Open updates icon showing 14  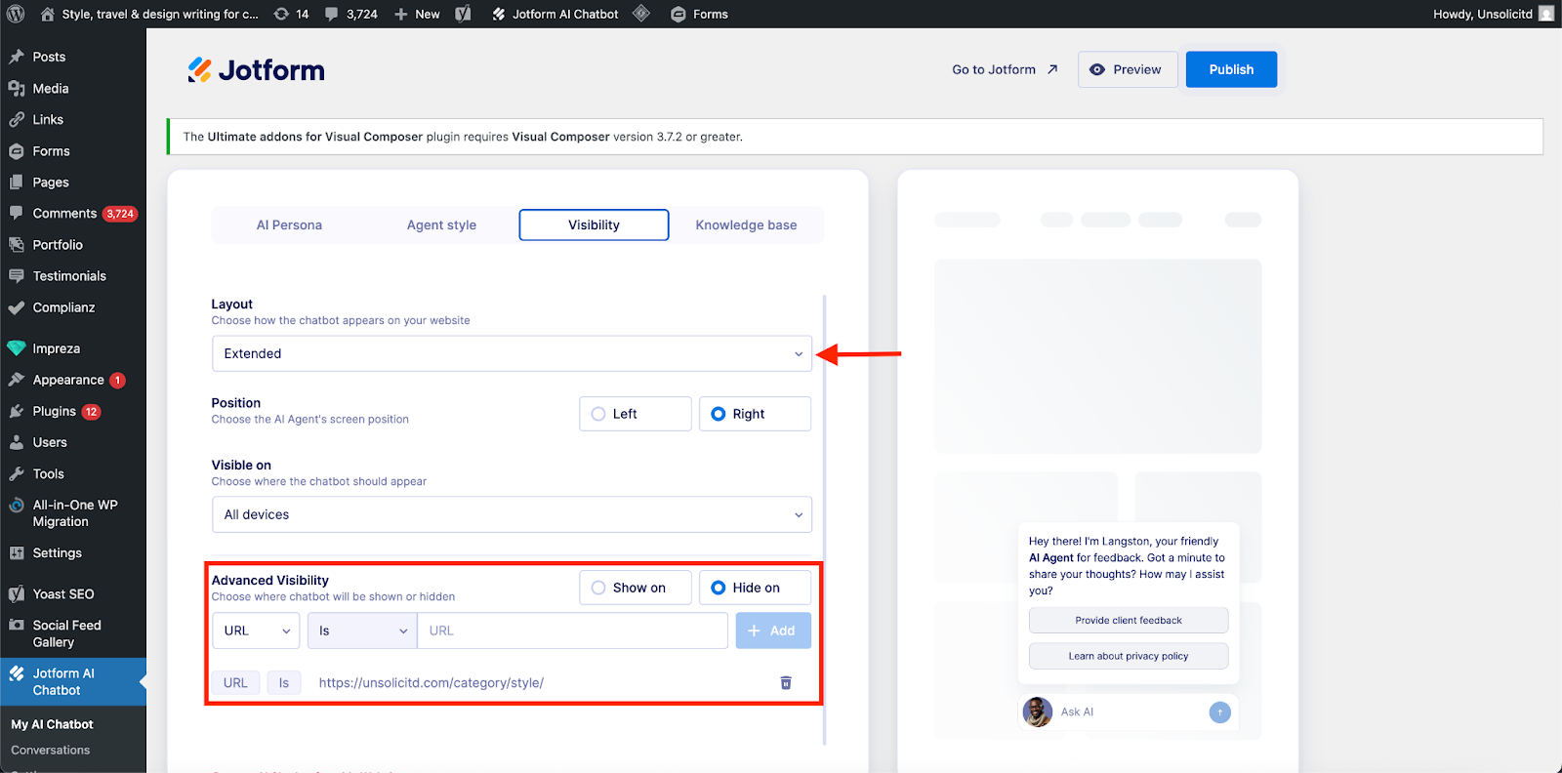click(291, 14)
